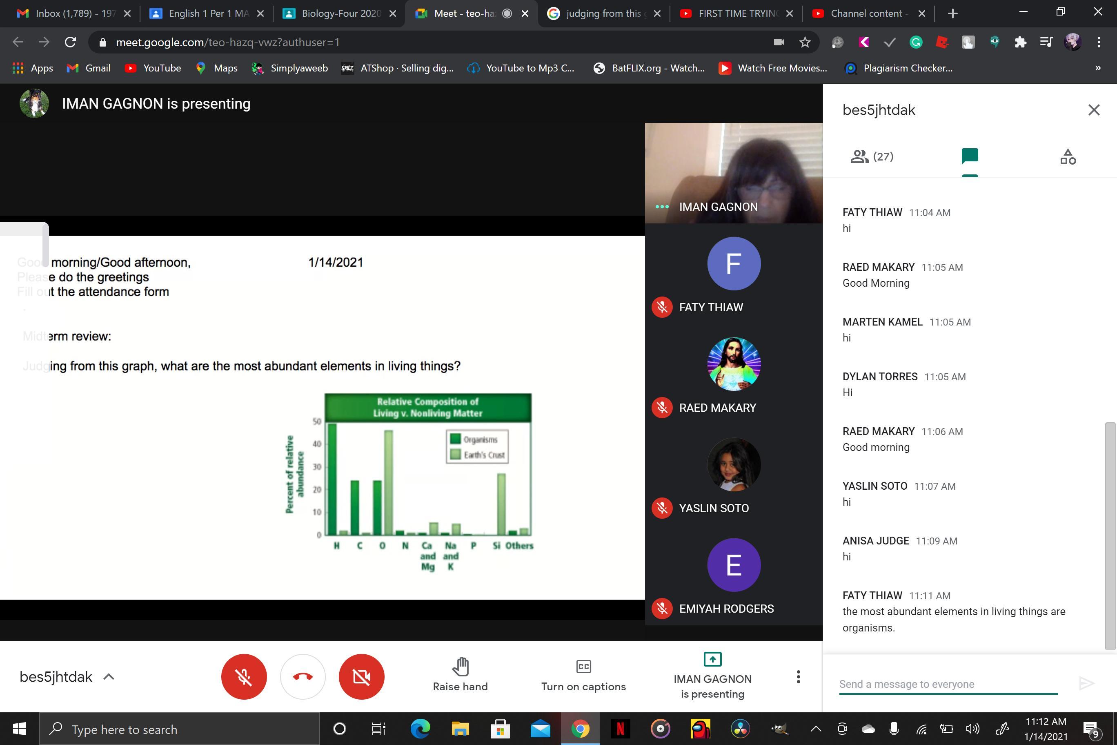Toggle microphone mute button
The image size is (1117, 745).
coord(244,676)
